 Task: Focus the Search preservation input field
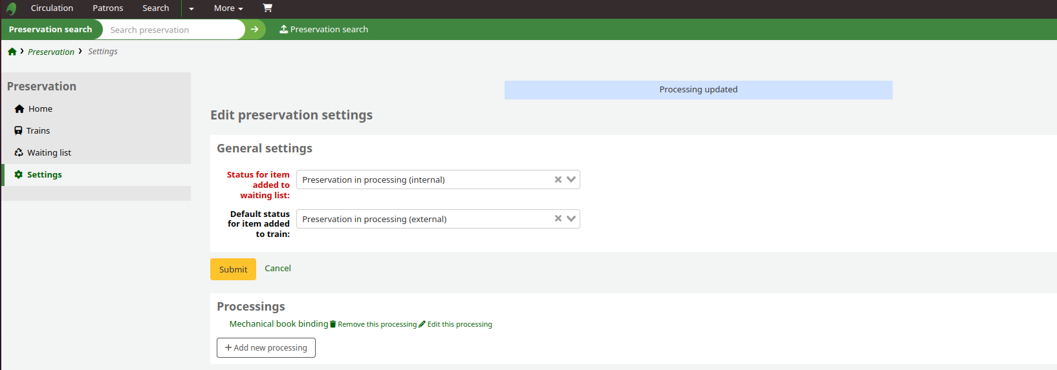[173, 30]
